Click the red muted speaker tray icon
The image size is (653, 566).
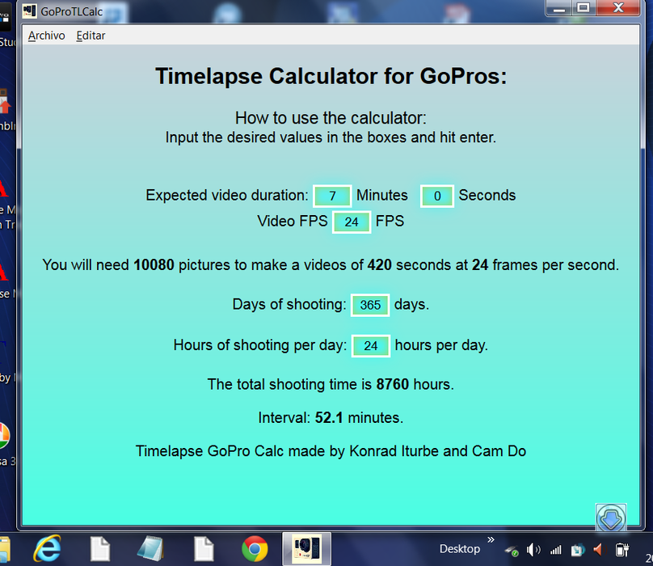tap(598, 550)
